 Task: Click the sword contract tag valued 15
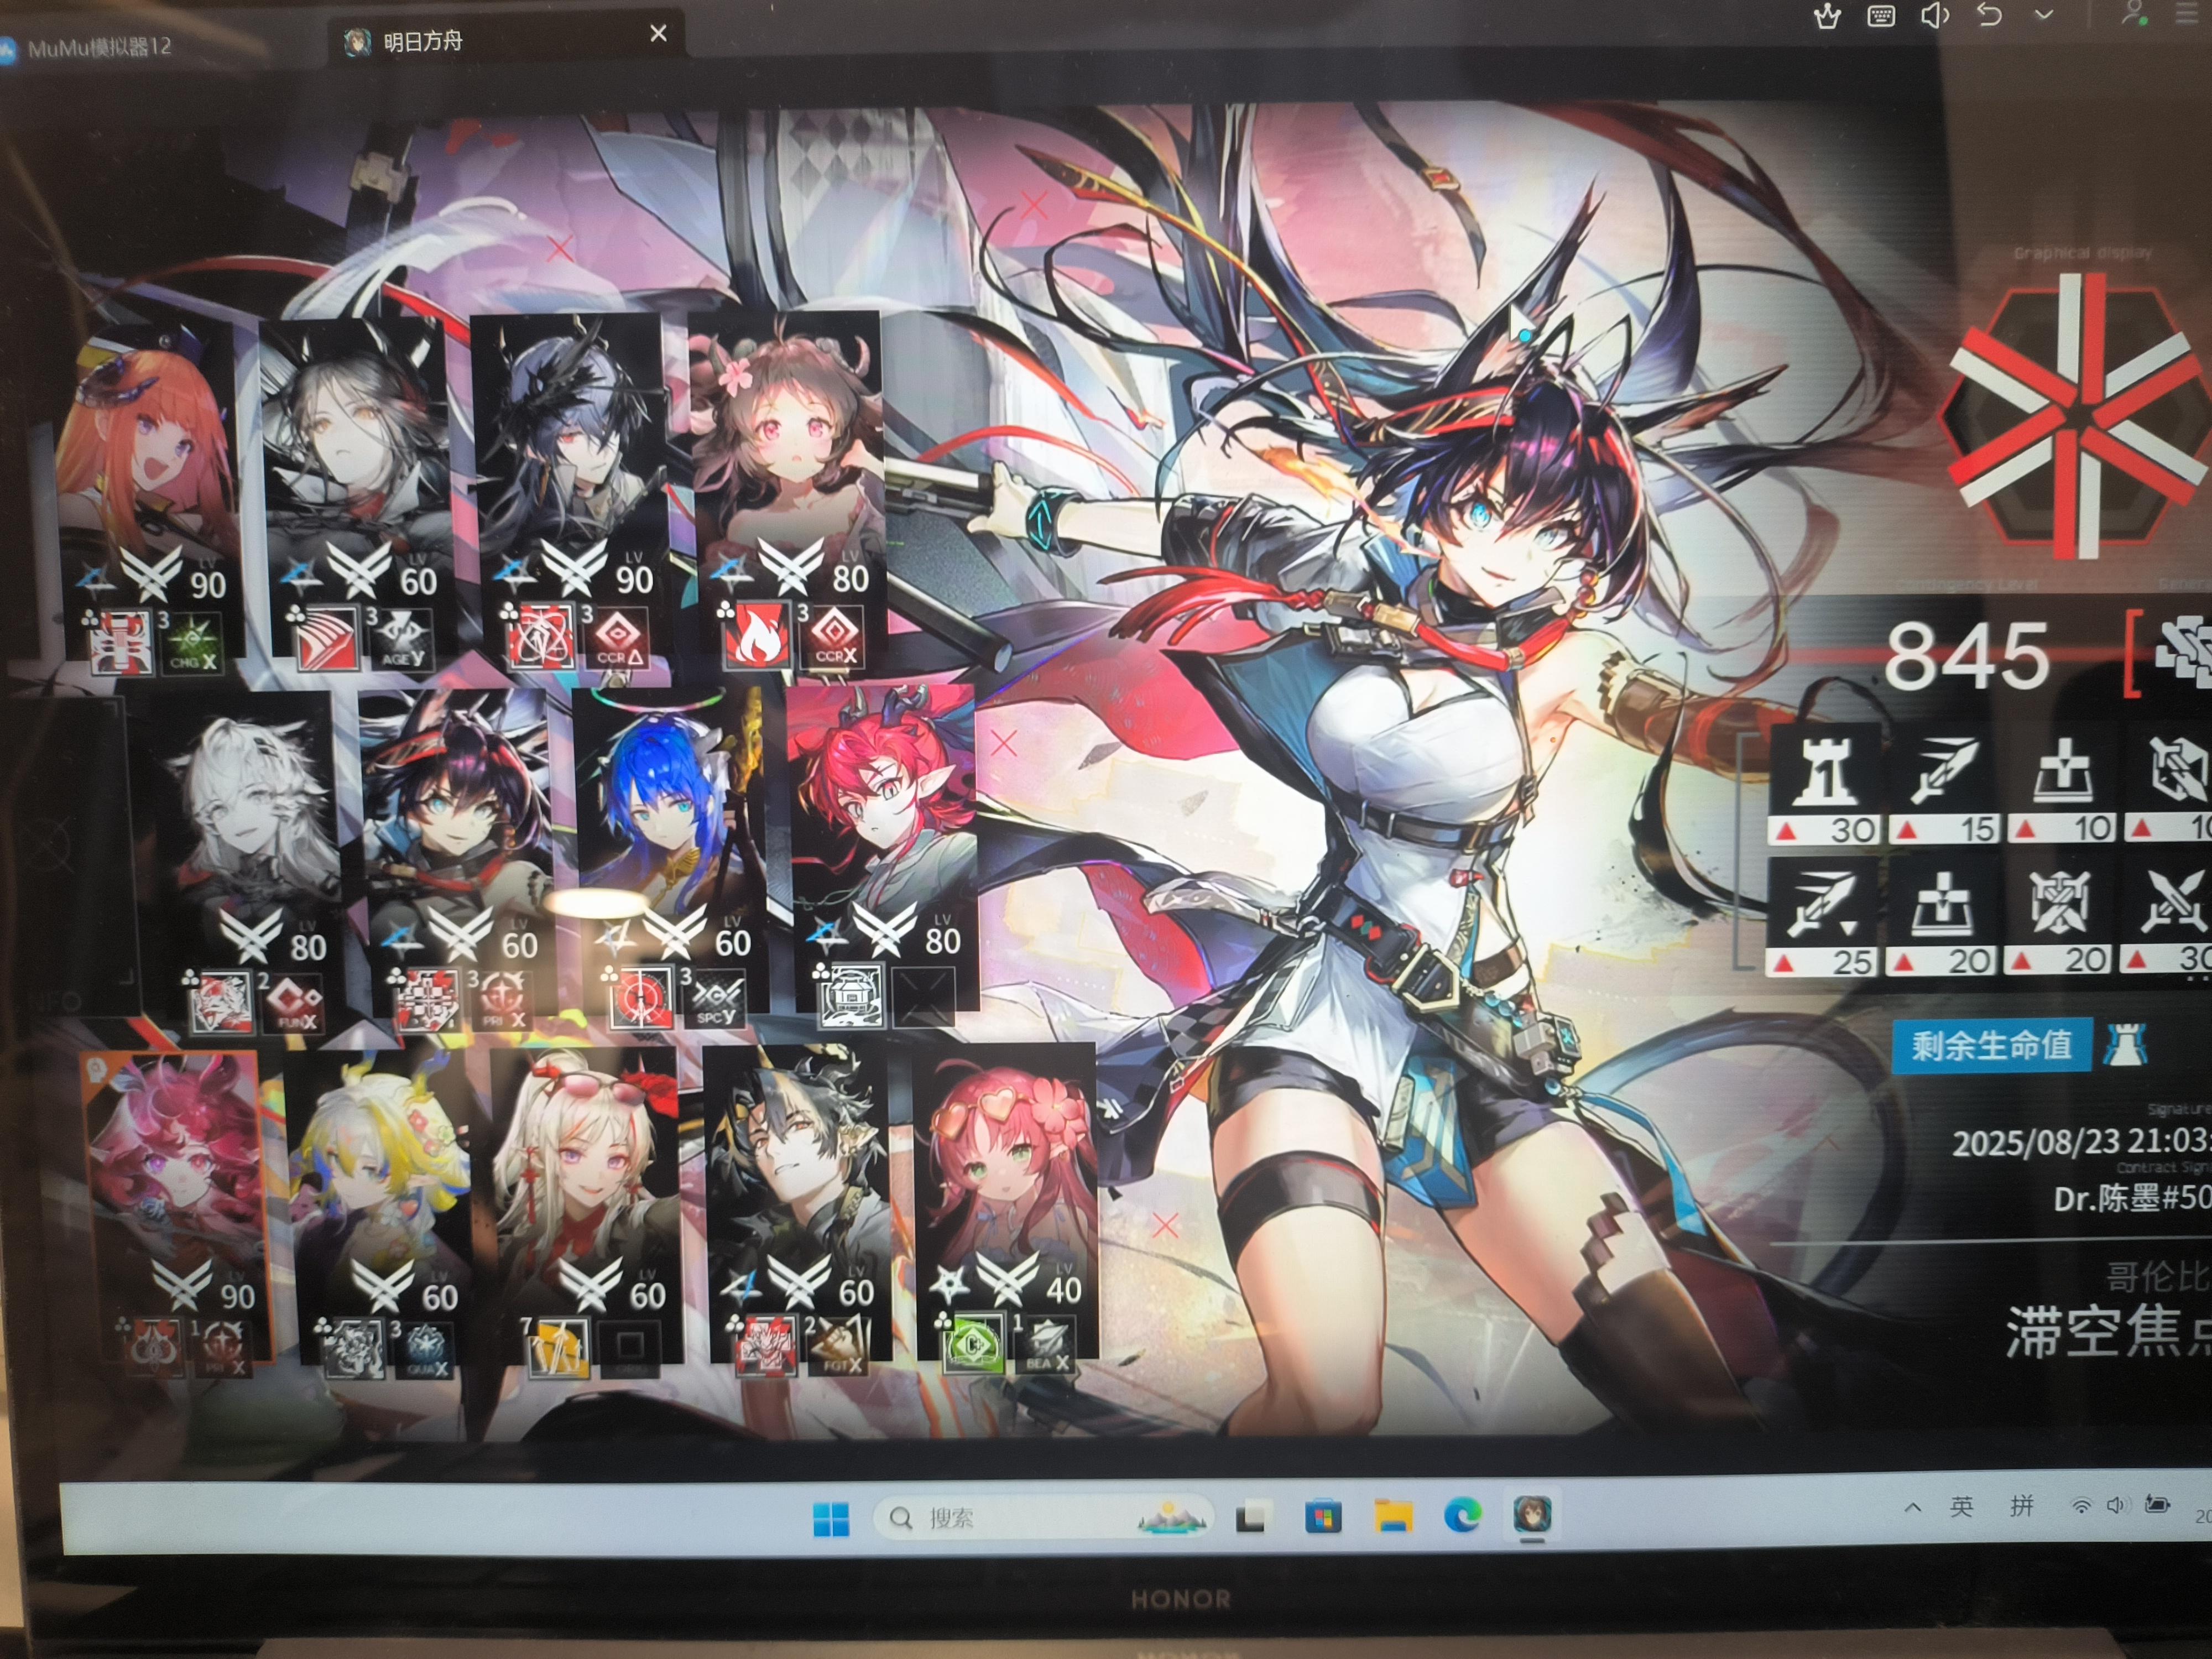pos(1944,786)
